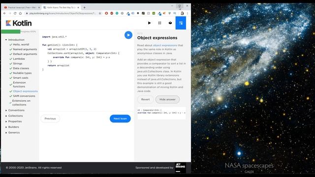Click the gray circle extension icon
The height and width of the screenshot is (177, 315).
[122, 13]
